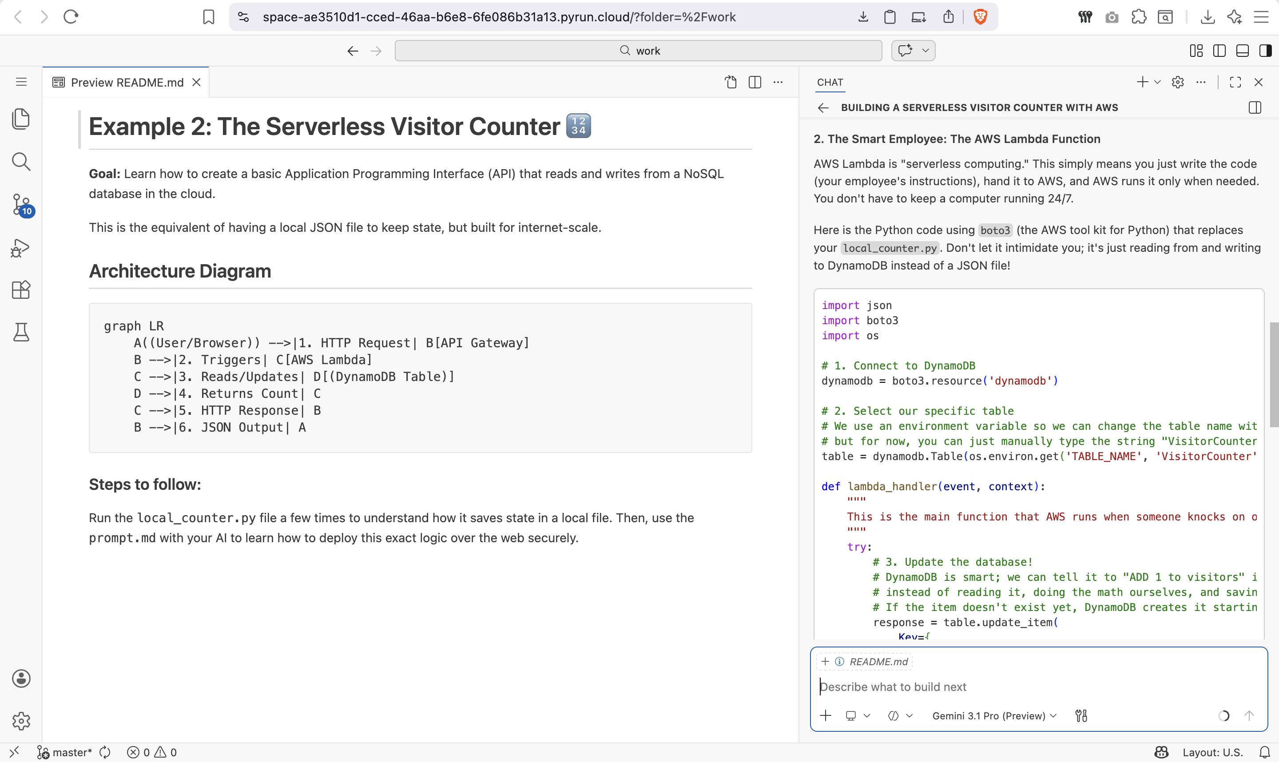
Task: Open the Manage gear at activity bar bottom
Action: click(21, 721)
